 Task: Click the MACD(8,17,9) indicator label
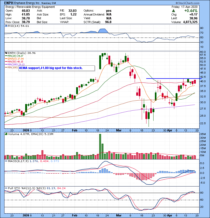tap(18, 161)
